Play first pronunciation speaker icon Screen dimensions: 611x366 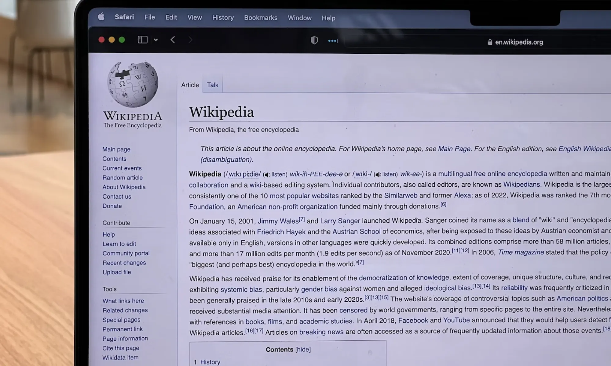[x=267, y=175]
